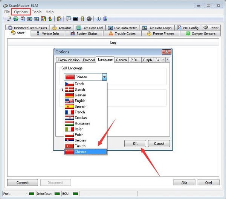Image resolution: width=226 pixels, height=199 pixels.
Task: Click the round gauge icon in toolbar
Action: pyautogui.click(x=89, y=19)
